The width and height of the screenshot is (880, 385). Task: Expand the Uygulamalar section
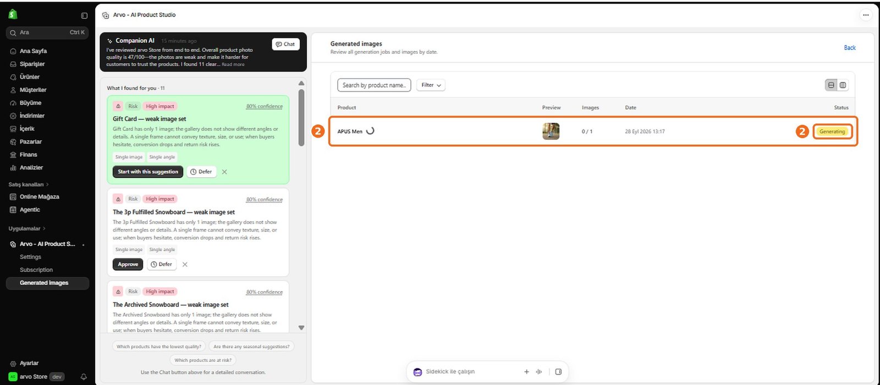[27, 228]
